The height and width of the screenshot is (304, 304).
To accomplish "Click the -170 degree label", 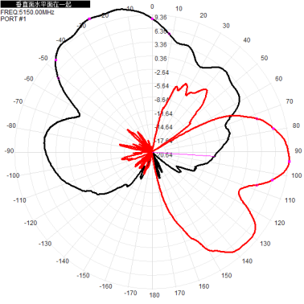I will [x=130, y=293].
